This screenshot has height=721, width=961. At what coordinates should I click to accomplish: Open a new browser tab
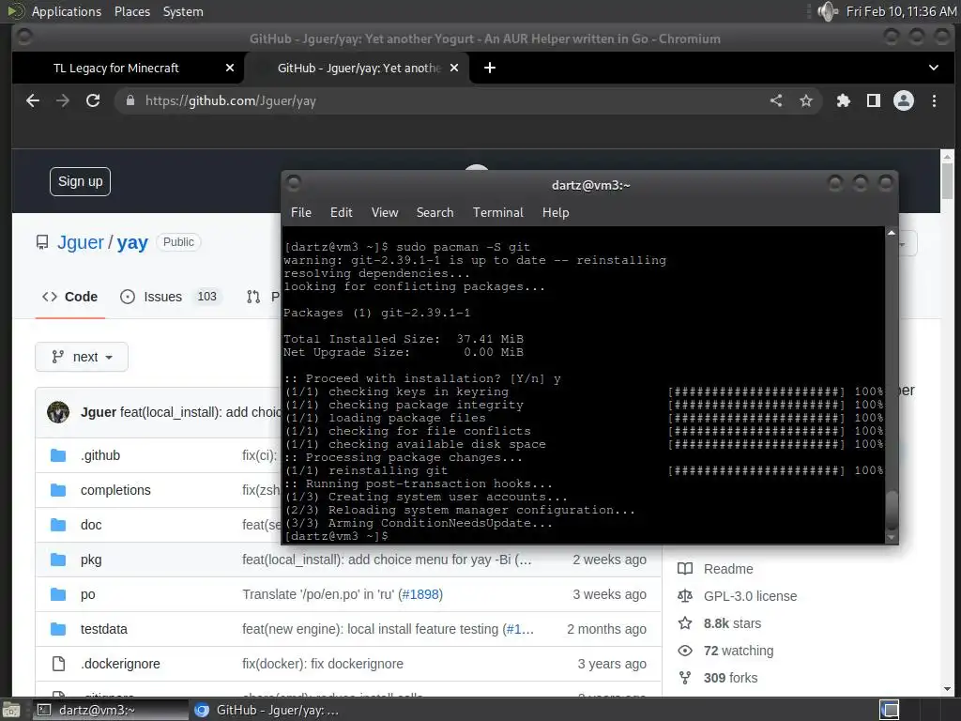pos(490,68)
